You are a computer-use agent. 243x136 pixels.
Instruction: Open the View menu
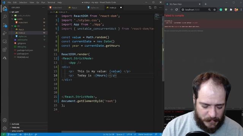coord(32,3)
